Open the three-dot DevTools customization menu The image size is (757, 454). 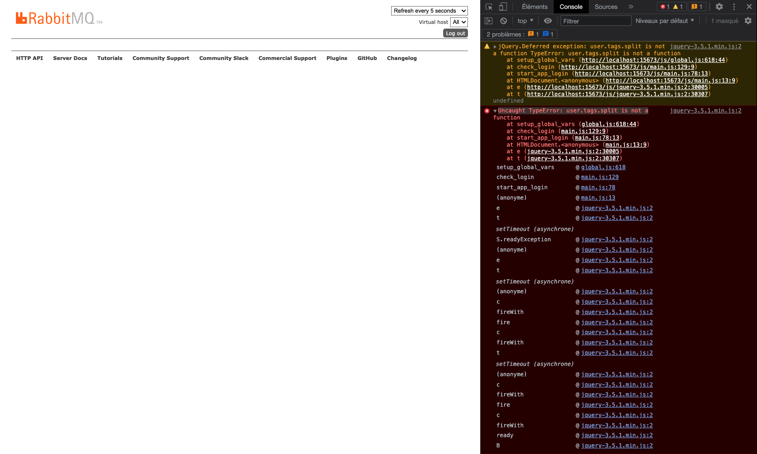[734, 7]
